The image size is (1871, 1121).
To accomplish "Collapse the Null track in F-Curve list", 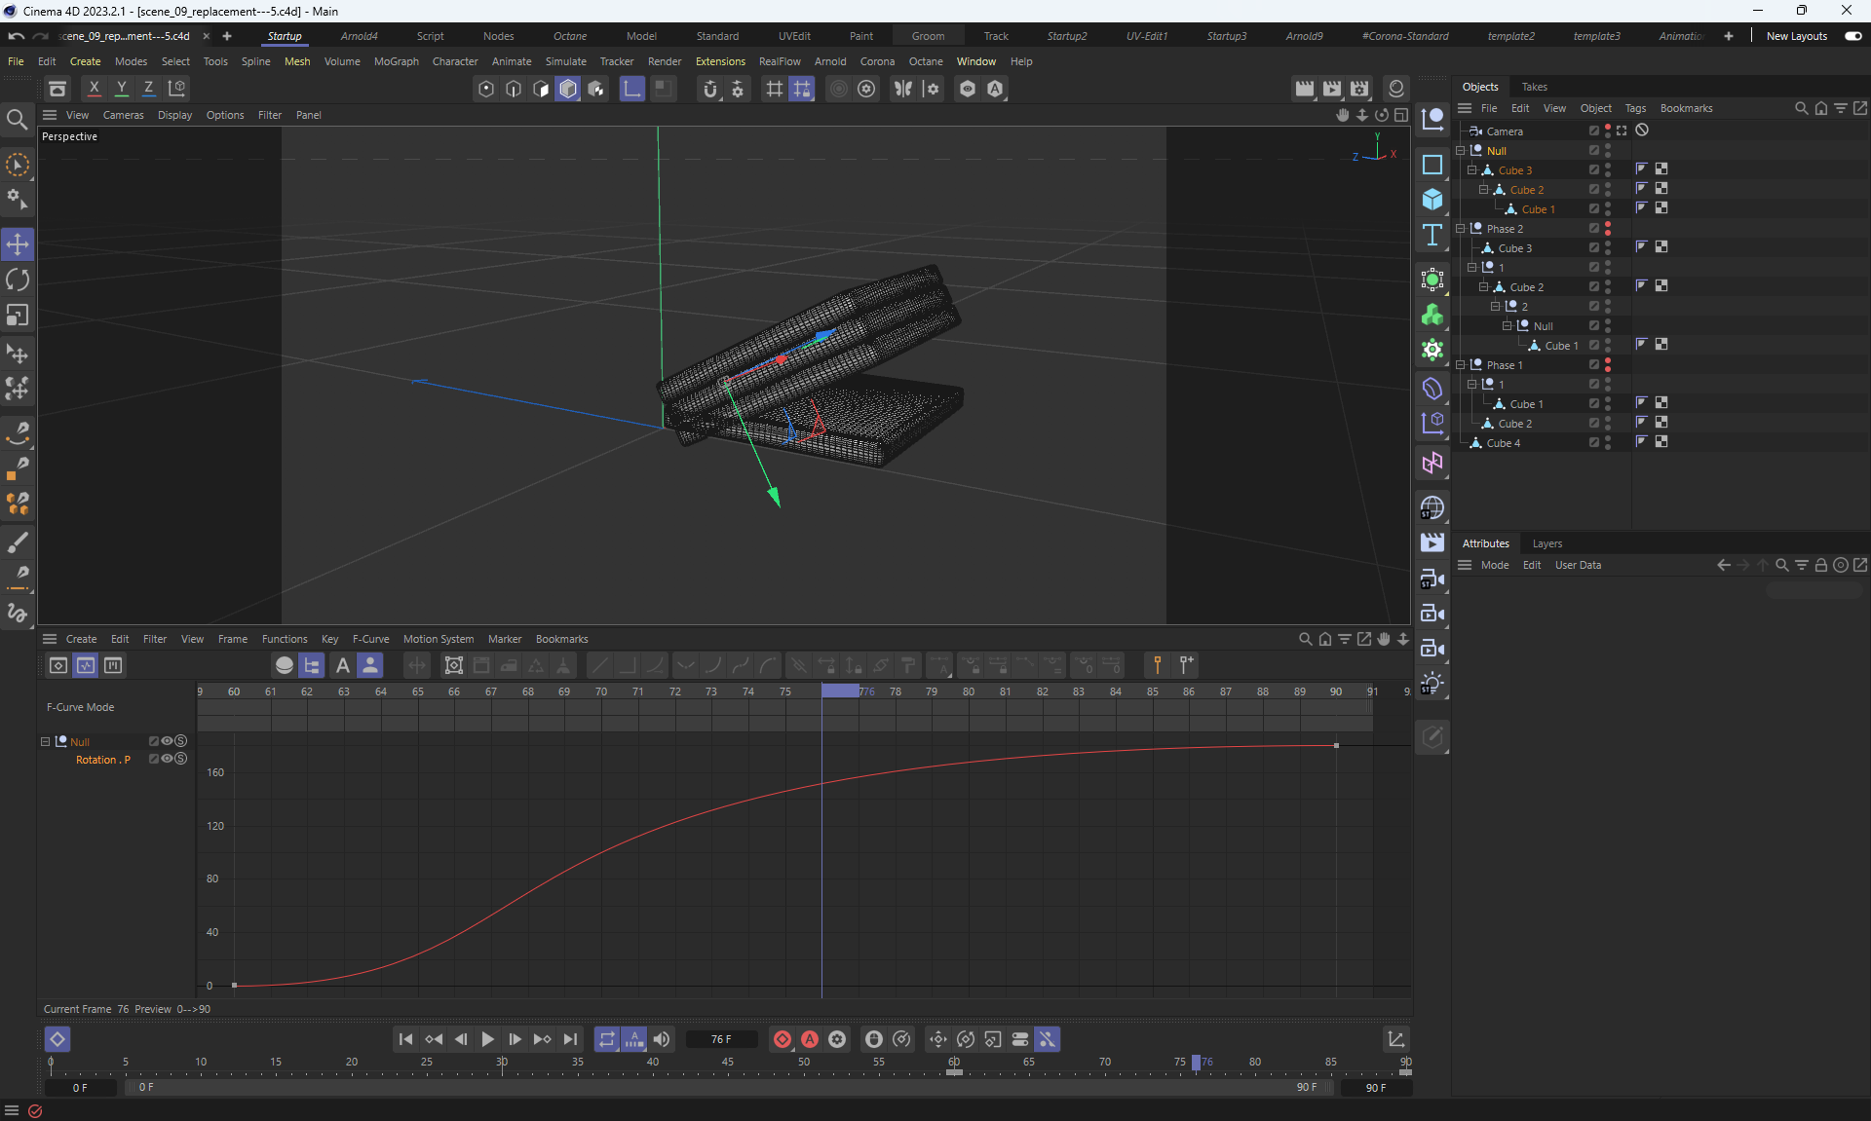I will point(45,741).
